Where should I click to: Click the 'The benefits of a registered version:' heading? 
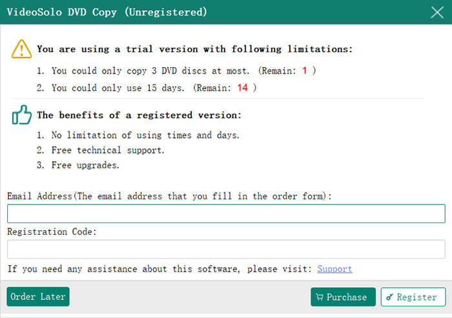click(x=139, y=115)
